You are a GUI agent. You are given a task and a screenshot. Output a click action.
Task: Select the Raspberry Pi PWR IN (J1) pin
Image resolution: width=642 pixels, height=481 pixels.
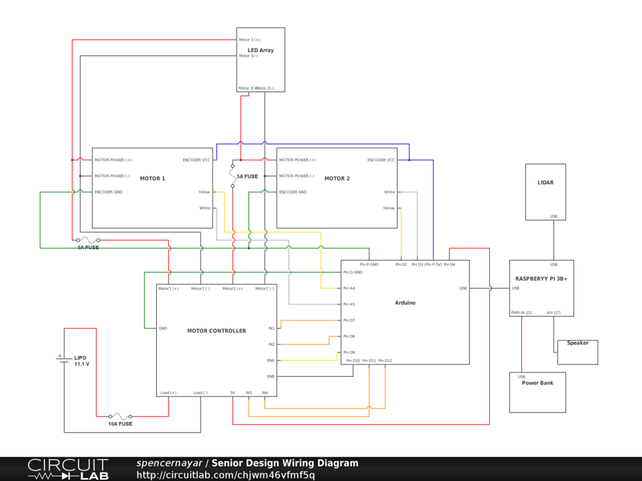pos(522,313)
